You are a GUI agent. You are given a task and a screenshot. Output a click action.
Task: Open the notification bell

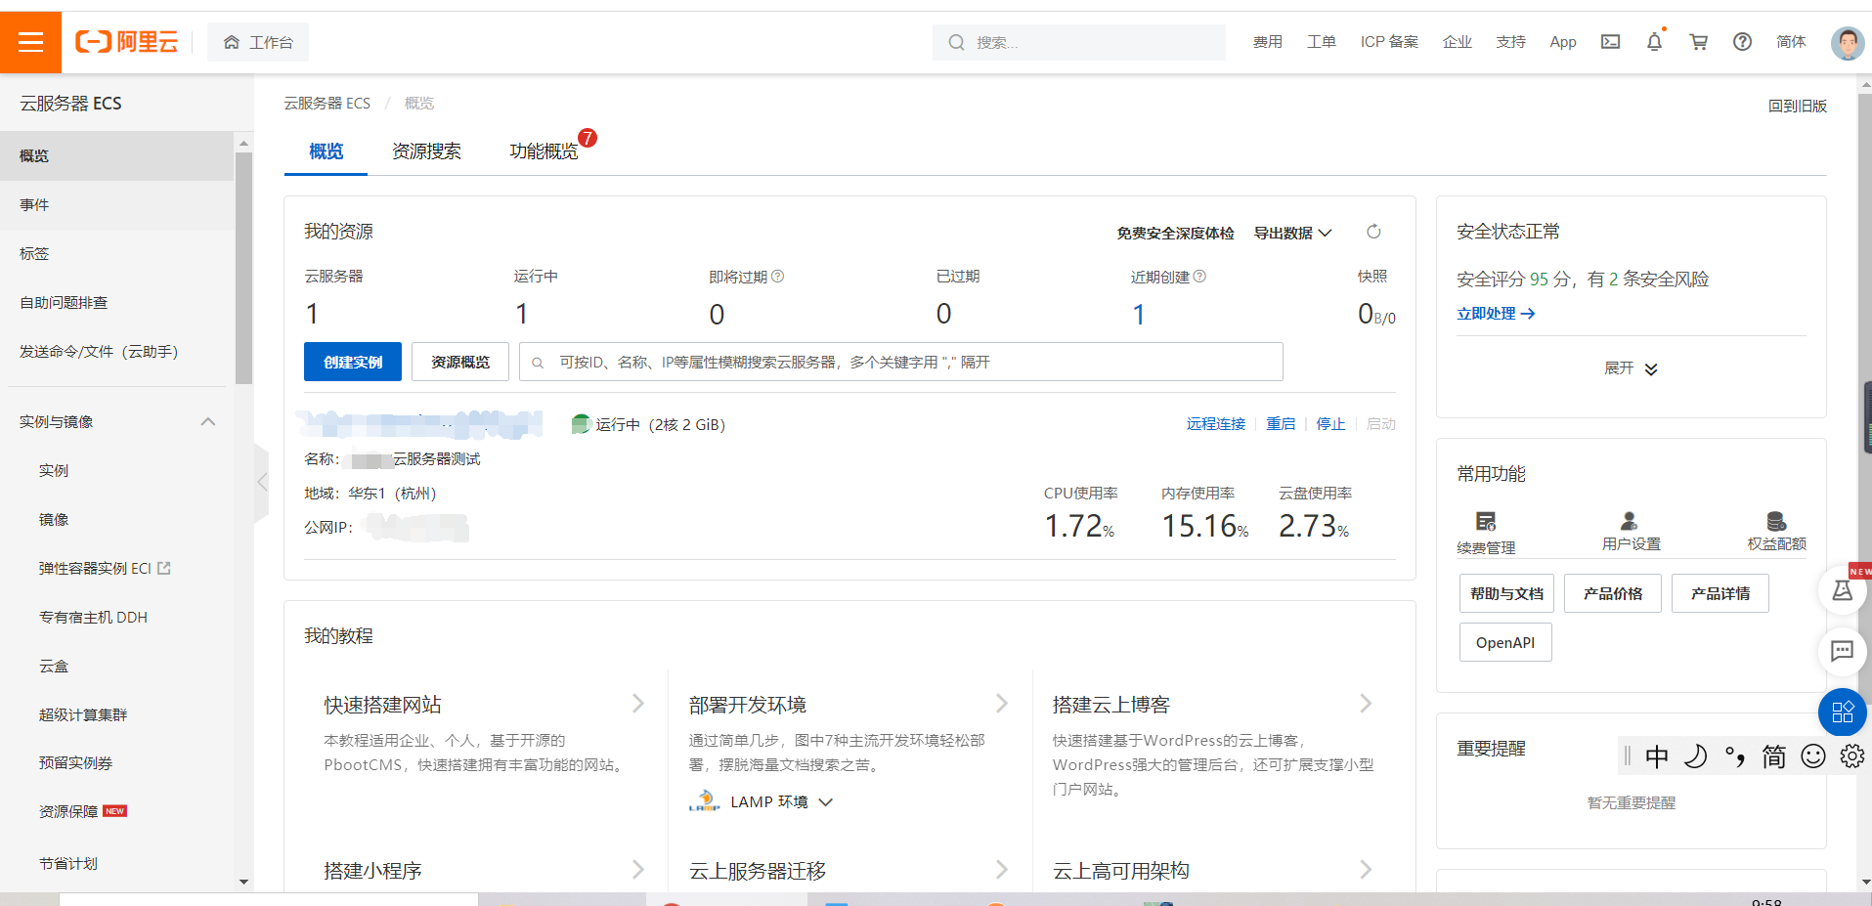tap(1654, 42)
